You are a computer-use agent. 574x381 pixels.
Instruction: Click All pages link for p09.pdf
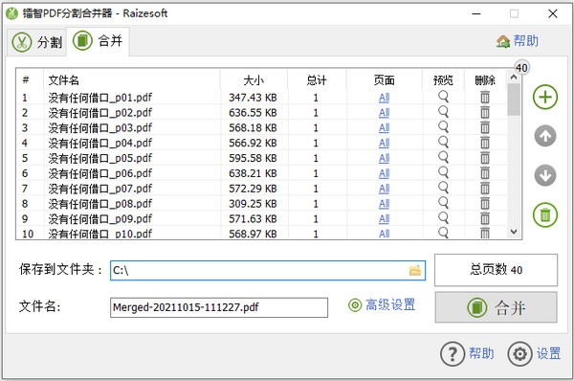[384, 219]
